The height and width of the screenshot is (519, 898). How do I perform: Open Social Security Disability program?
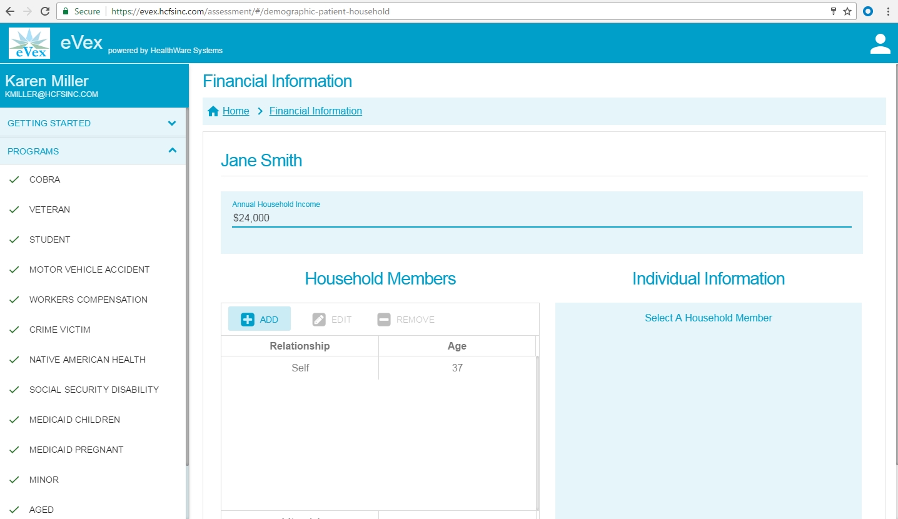94,390
